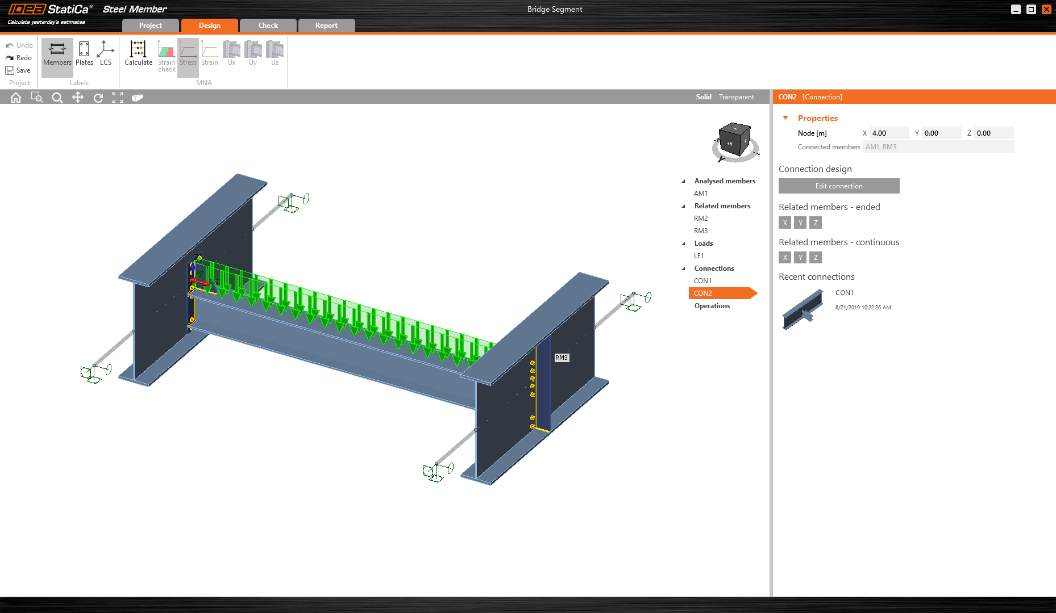This screenshot has height=613, width=1056.
Task: Collapse the Related members tree group
Action: [683, 206]
